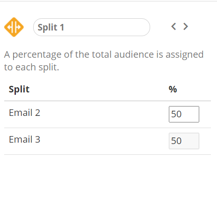The height and width of the screenshot is (198, 217).
Task: Select the Email 3 row label
Action: coord(24,139)
